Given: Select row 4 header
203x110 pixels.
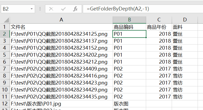Looking at the screenshot, I should [5, 48].
